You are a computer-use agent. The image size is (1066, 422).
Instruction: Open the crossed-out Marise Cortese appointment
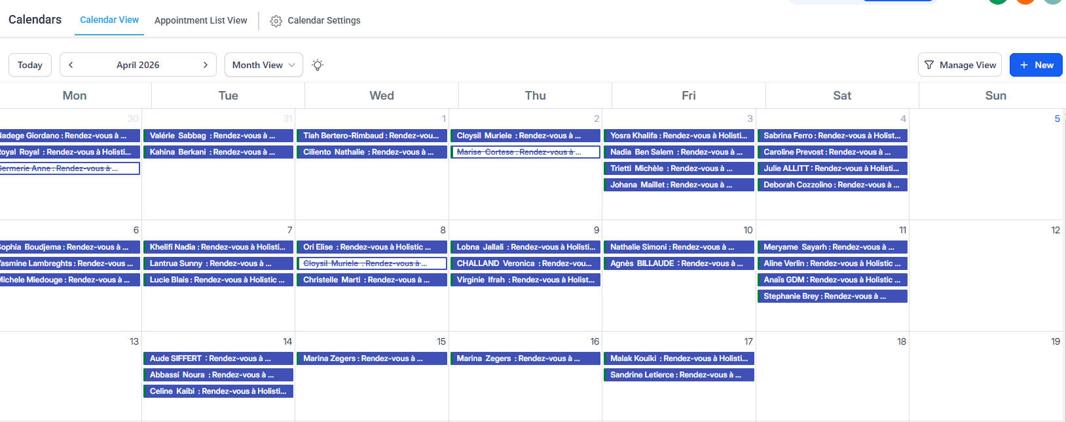click(x=525, y=151)
